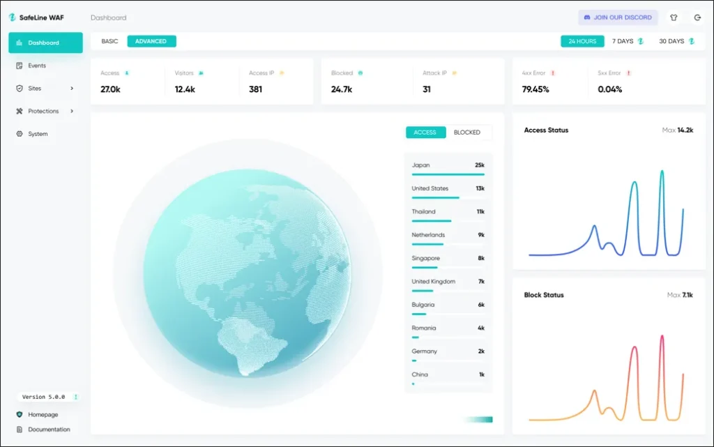The height and width of the screenshot is (447, 714).
Task: Click the gradient scroll bar below country list
Action: (x=479, y=419)
